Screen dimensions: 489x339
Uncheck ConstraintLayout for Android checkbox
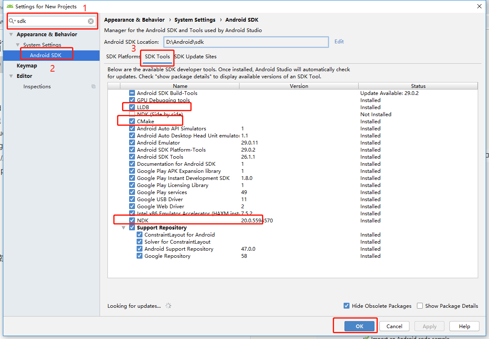tap(140, 234)
